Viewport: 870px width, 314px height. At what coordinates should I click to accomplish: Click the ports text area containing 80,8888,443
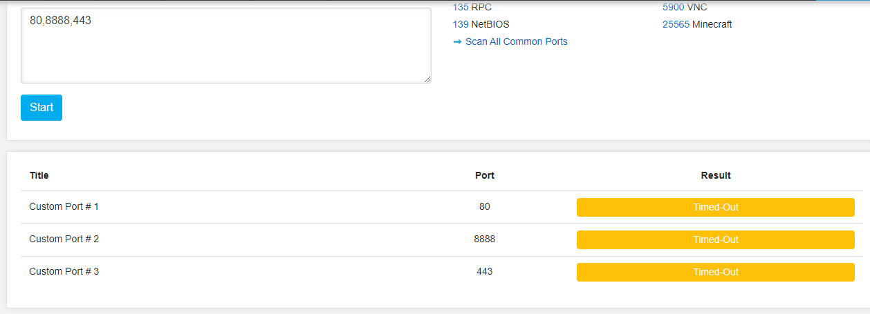coord(225,46)
